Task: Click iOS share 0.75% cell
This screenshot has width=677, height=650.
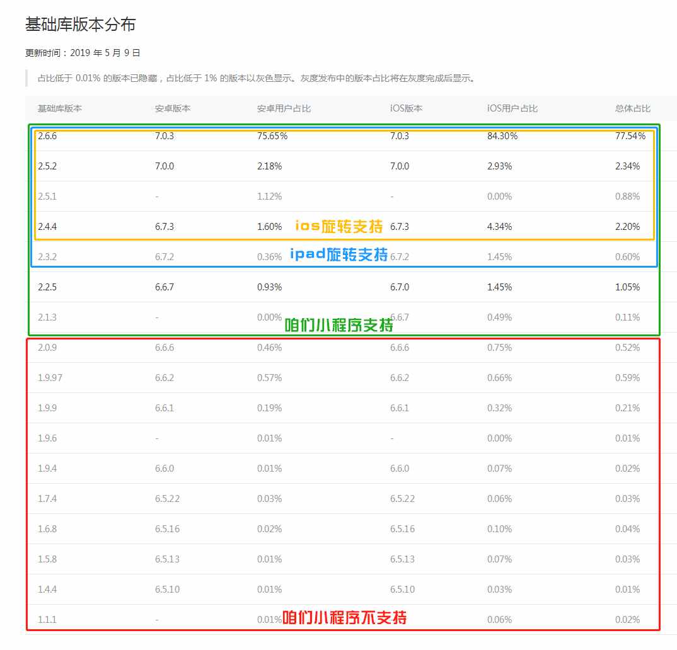Action: 499,347
